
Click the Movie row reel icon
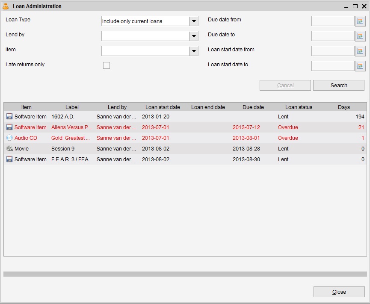point(9,149)
